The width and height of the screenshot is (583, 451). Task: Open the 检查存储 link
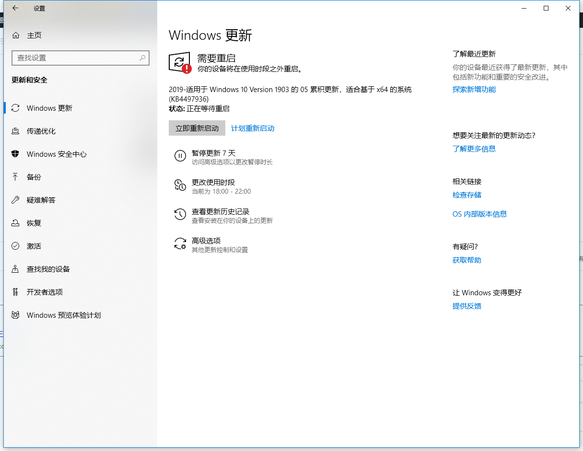tap(467, 195)
